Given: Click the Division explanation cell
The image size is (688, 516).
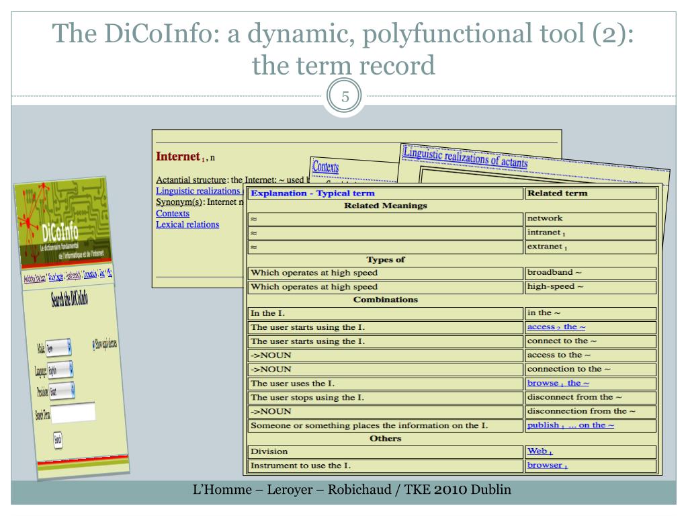Looking at the screenshot, I should (386, 451).
